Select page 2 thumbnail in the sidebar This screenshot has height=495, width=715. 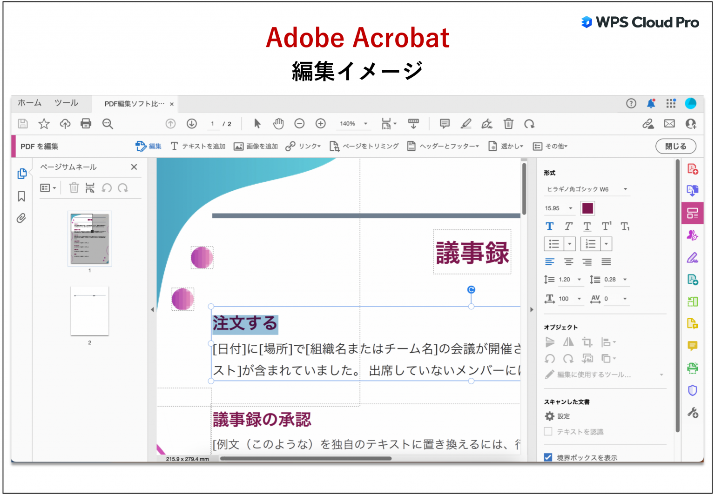[x=89, y=311]
